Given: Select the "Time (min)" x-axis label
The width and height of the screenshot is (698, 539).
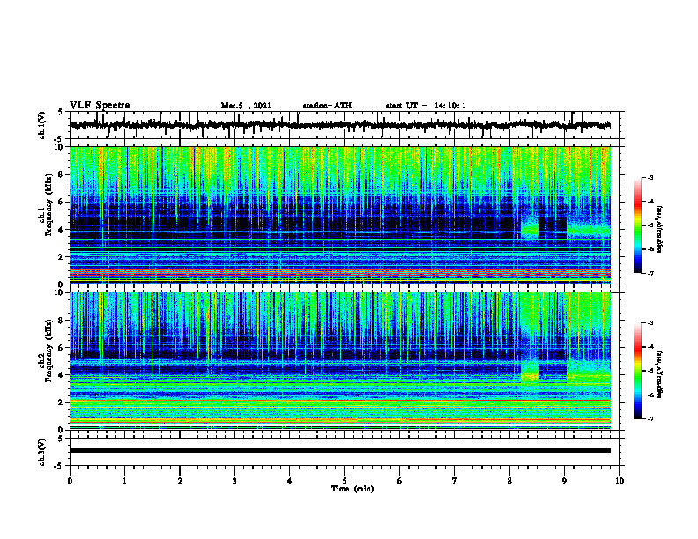Looking at the screenshot, I should pyautogui.click(x=353, y=489).
